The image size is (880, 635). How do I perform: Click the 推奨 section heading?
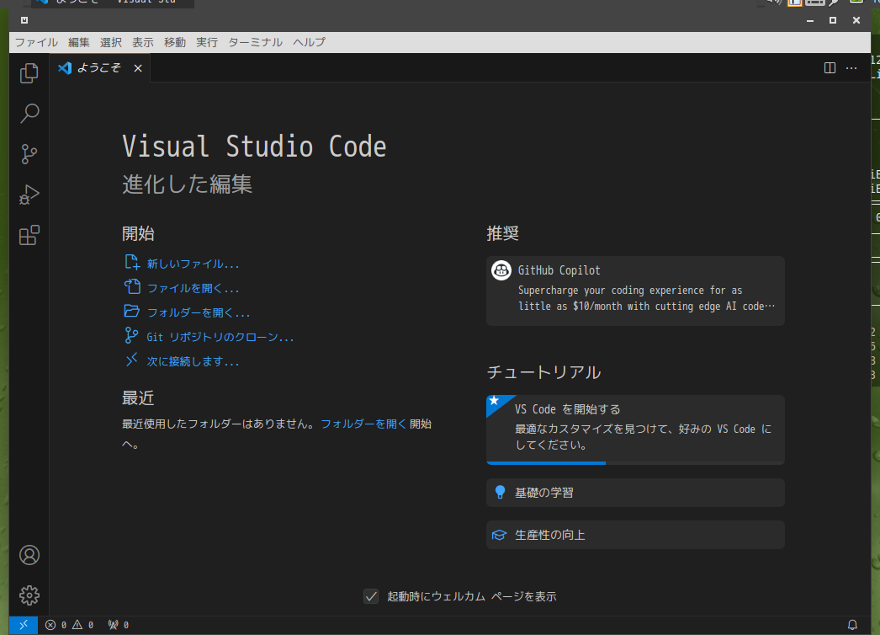point(503,234)
